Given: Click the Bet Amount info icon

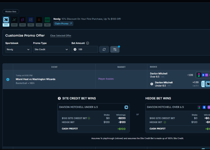Looking at the screenshot, I should click(88, 43).
